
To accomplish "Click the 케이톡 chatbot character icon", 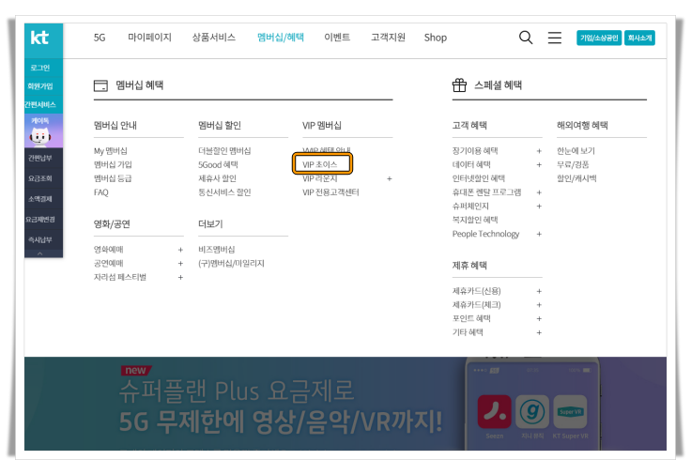I will pyautogui.click(x=40, y=135).
